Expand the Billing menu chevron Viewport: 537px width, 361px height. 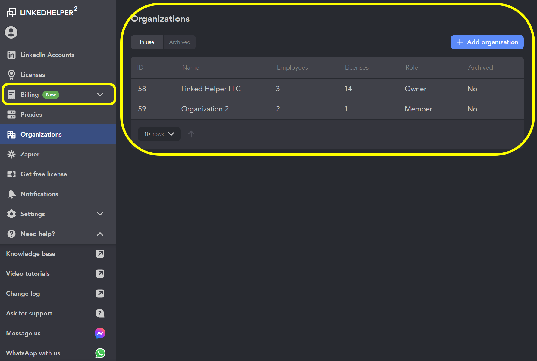(x=100, y=95)
